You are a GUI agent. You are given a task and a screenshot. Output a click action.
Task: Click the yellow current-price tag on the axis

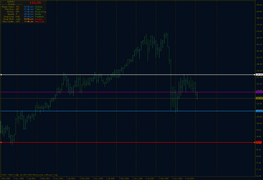pyautogui.click(x=259, y=98)
